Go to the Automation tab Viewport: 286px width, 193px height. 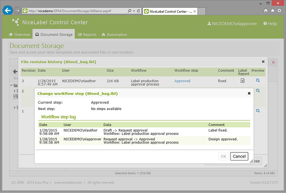tap(114, 34)
